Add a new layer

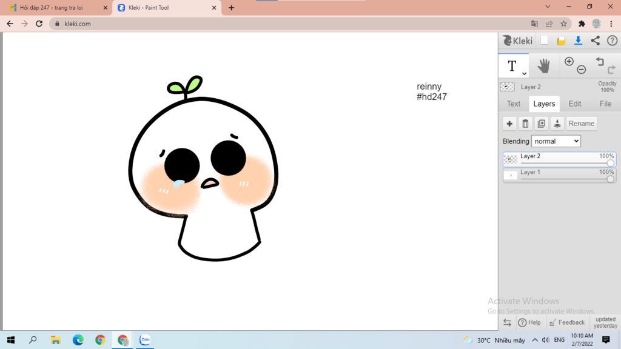pos(509,124)
